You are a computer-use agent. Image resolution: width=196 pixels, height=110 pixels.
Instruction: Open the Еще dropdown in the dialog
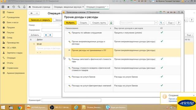(171, 23)
